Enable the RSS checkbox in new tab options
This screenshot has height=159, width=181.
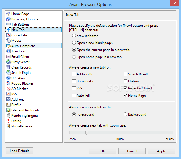click(x=74, y=88)
